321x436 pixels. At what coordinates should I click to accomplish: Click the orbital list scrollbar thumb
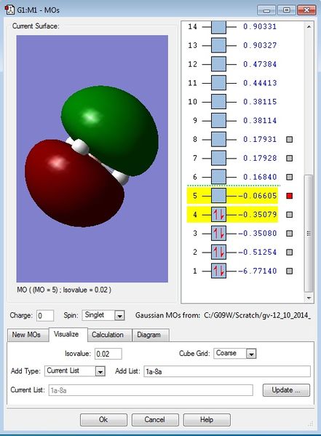(309, 233)
